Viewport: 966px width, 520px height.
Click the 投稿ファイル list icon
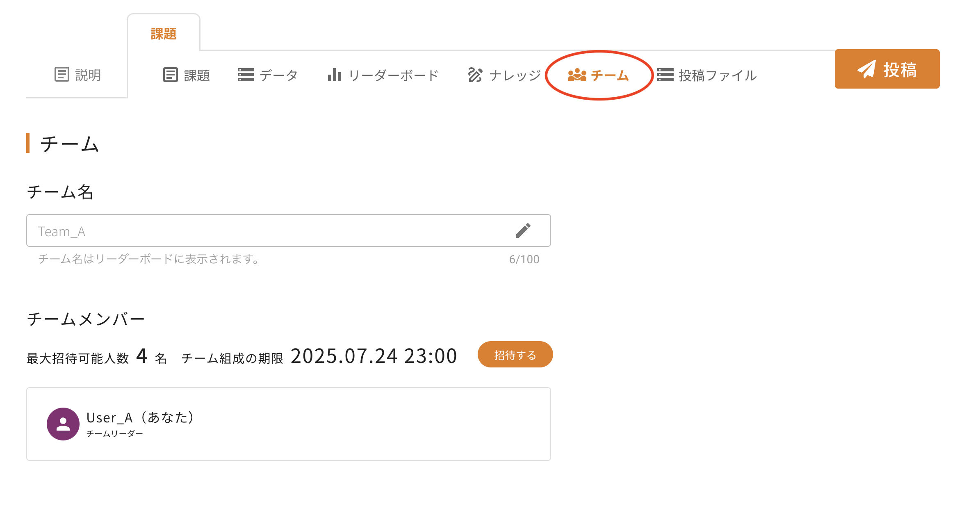point(665,75)
